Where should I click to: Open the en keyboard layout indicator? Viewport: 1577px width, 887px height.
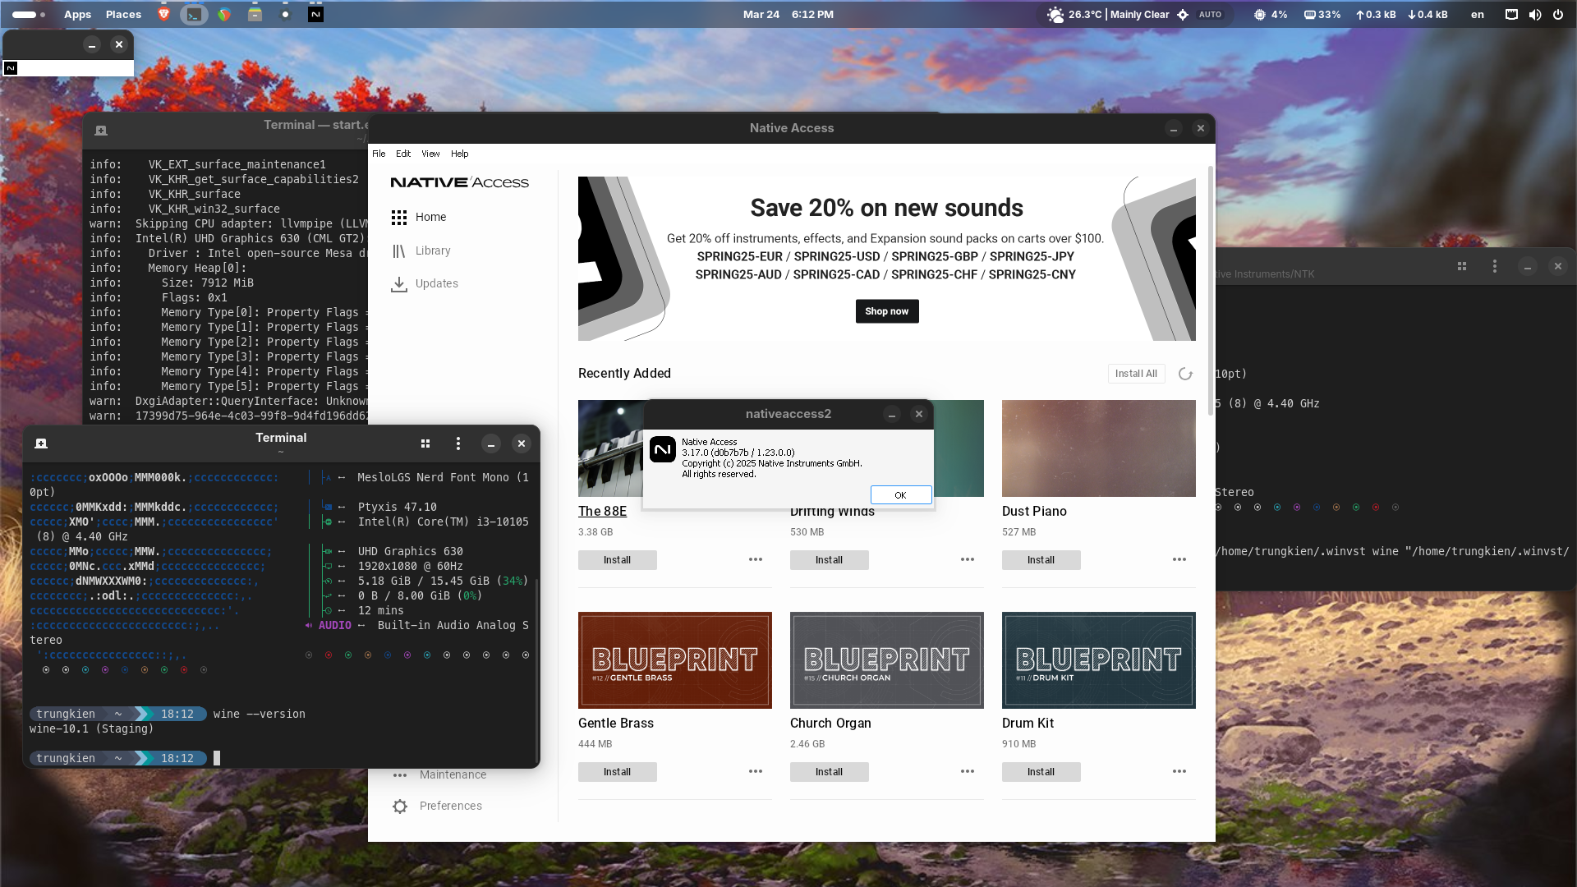pos(1478,14)
